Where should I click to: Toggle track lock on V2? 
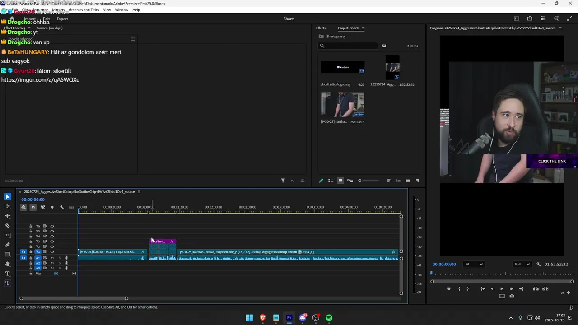point(31,246)
